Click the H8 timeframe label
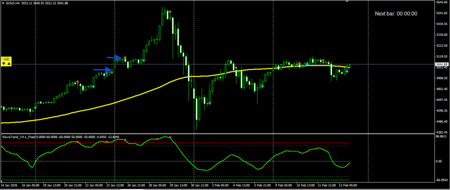 coord(6,59)
